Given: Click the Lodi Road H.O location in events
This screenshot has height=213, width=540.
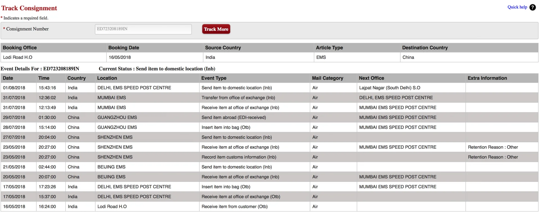Looking at the screenshot, I should (112, 207).
